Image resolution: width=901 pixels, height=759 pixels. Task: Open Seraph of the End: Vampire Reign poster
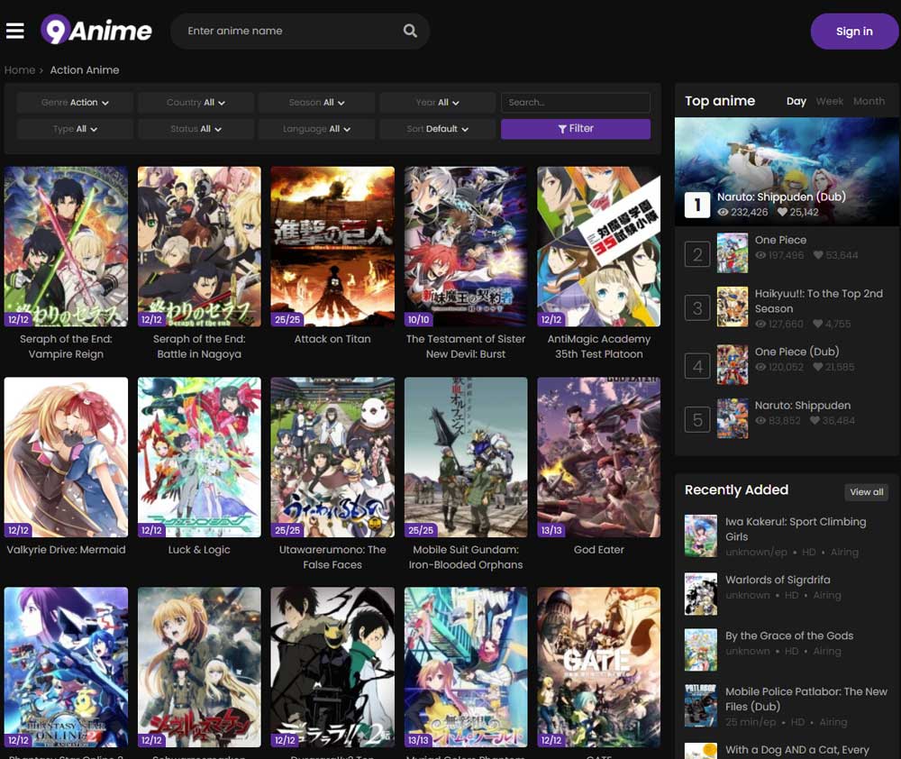(66, 247)
